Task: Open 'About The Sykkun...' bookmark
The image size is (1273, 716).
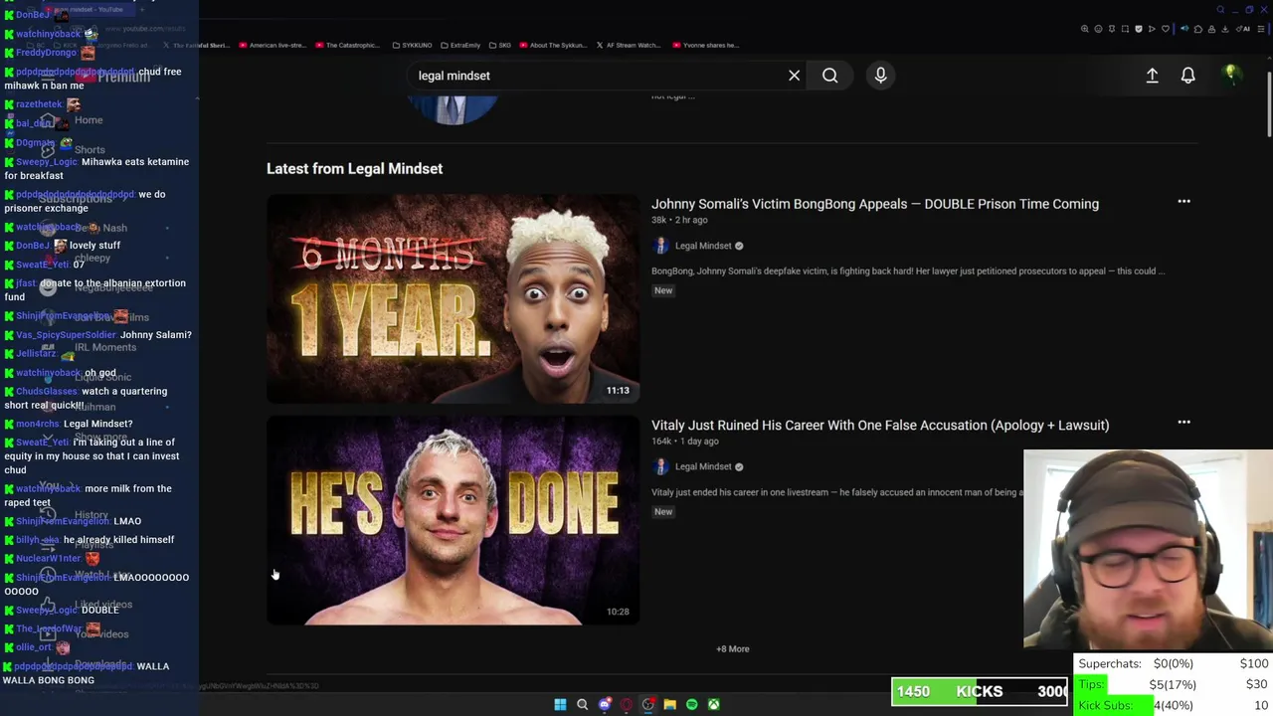Action: click(553, 45)
